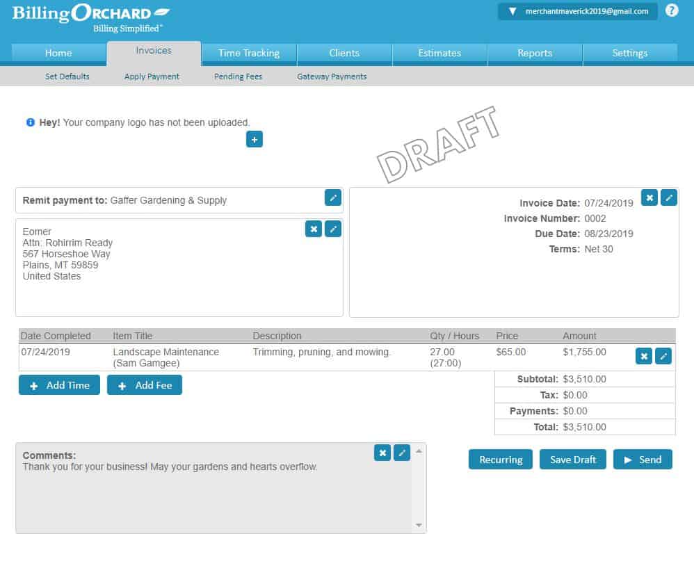Click the Invoice Number value 0002

(x=595, y=218)
